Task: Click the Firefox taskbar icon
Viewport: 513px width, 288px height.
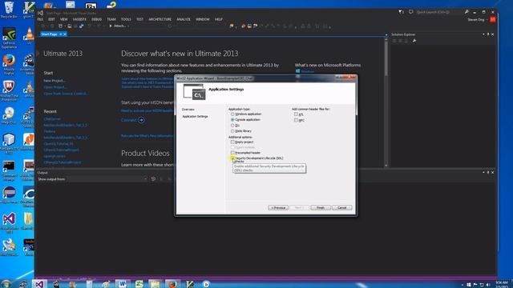Action: (x=172, y=284)
